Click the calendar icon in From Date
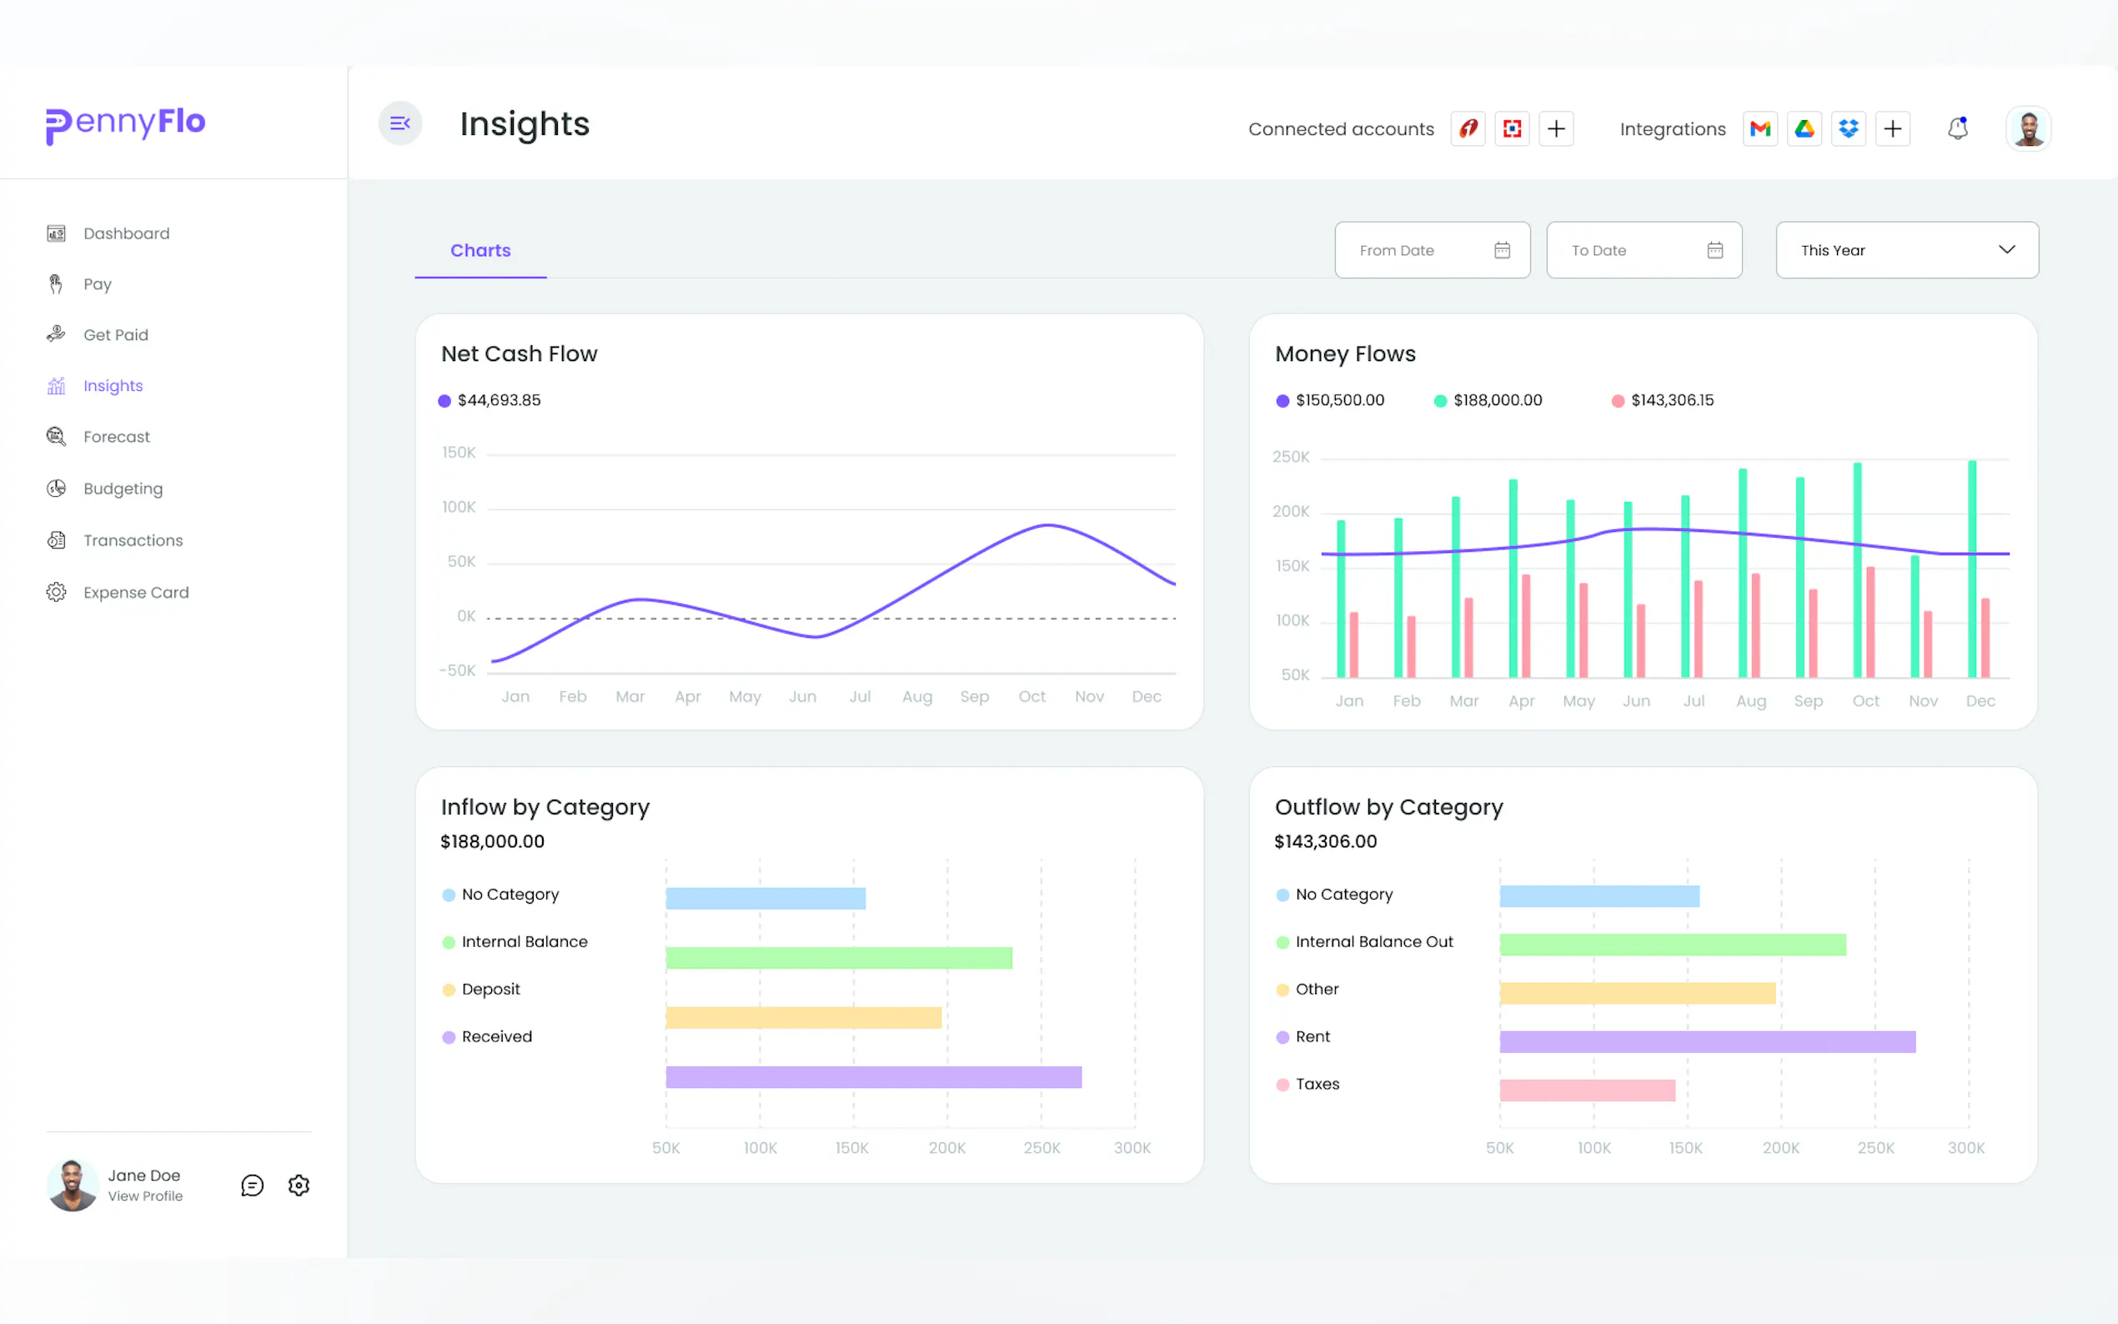Screen dimensions: 2118x1324 pos(1502,250)
